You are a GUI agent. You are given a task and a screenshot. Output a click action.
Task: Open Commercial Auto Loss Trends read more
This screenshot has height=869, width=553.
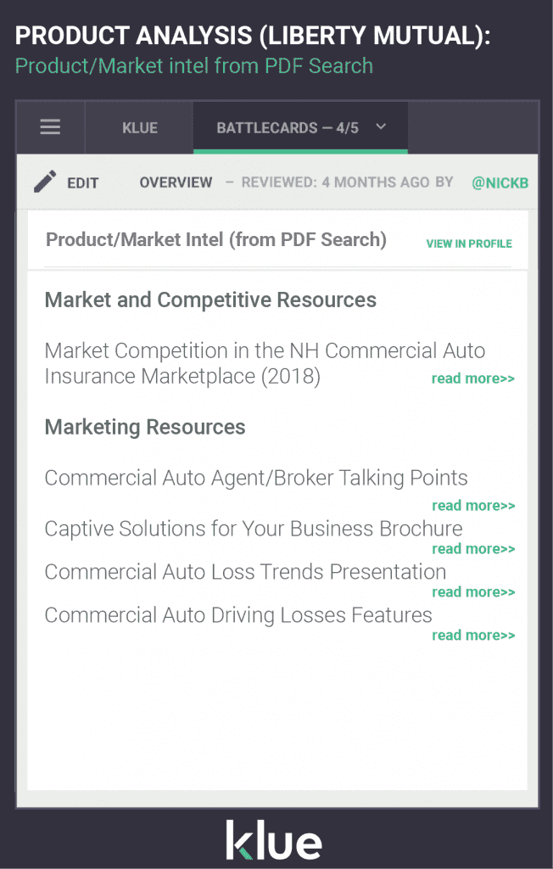click(x=472, y=591)
